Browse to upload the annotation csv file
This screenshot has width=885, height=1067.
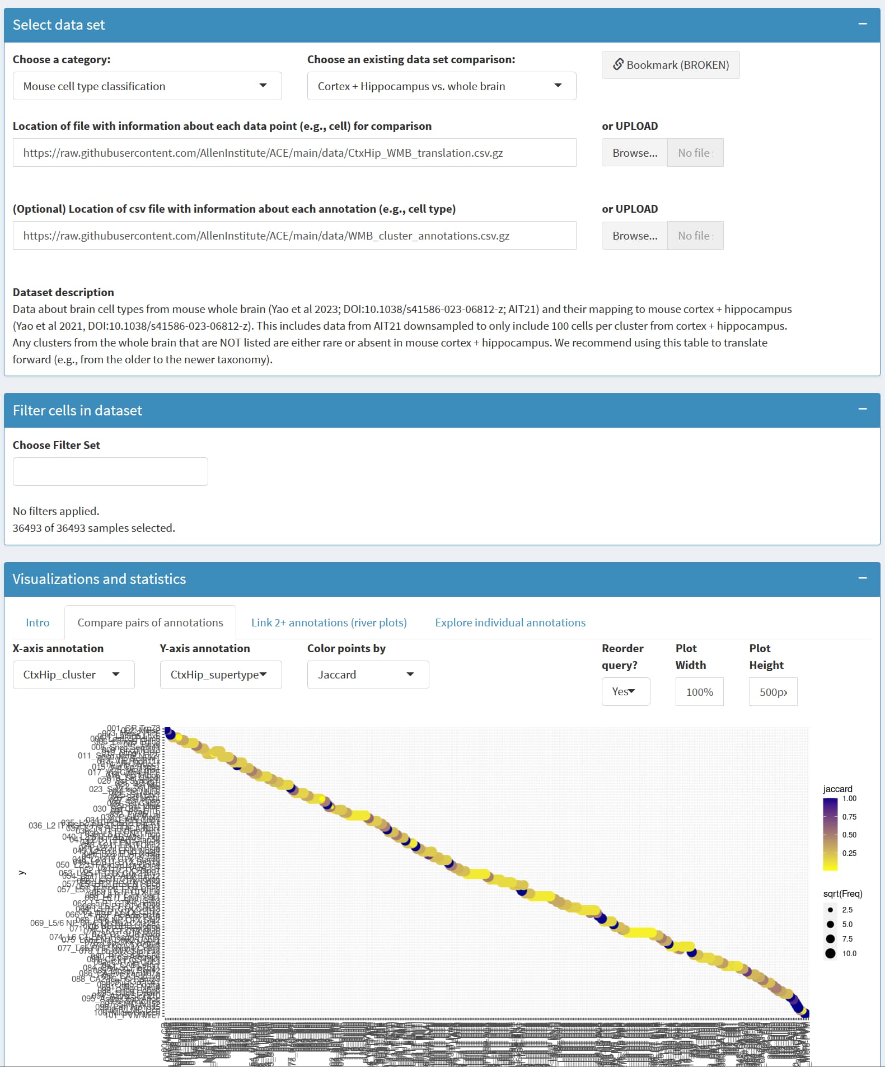635,236
